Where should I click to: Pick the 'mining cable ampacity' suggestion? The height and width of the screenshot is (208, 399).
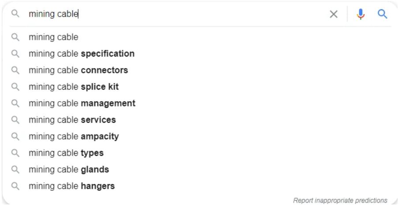[x=200, y=136]
